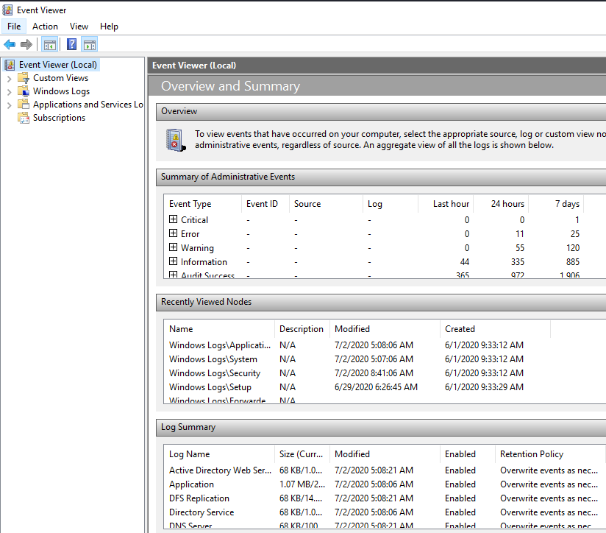Expand the Error event type row

click(174, 233)
